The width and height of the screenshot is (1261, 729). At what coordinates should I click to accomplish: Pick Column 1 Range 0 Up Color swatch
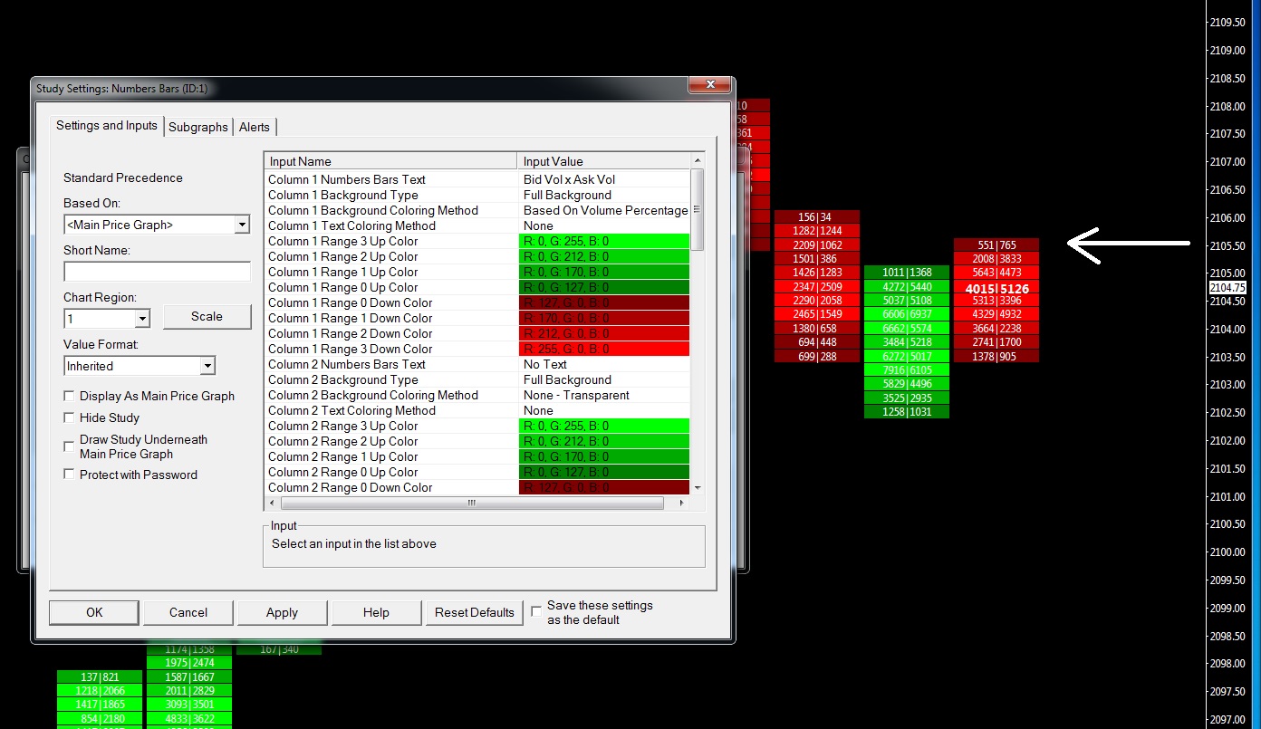tap(604, 287)
